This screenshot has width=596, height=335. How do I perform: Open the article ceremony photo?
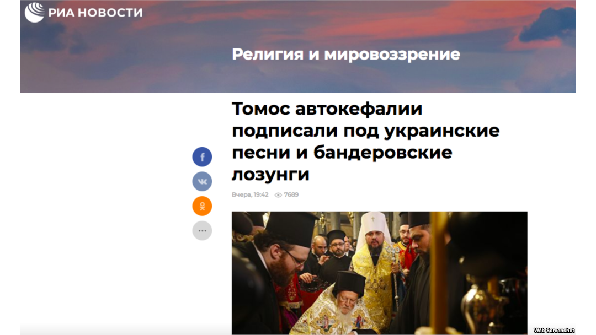coord(379,273)
